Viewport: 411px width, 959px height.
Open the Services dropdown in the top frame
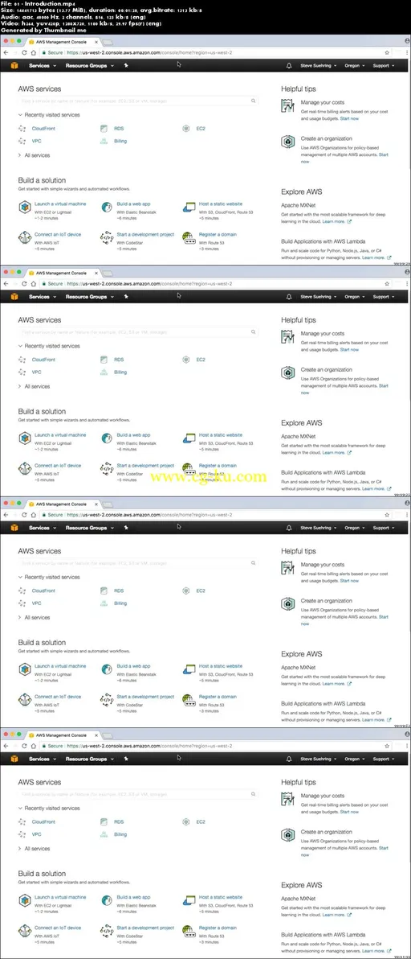pos(42,65)
